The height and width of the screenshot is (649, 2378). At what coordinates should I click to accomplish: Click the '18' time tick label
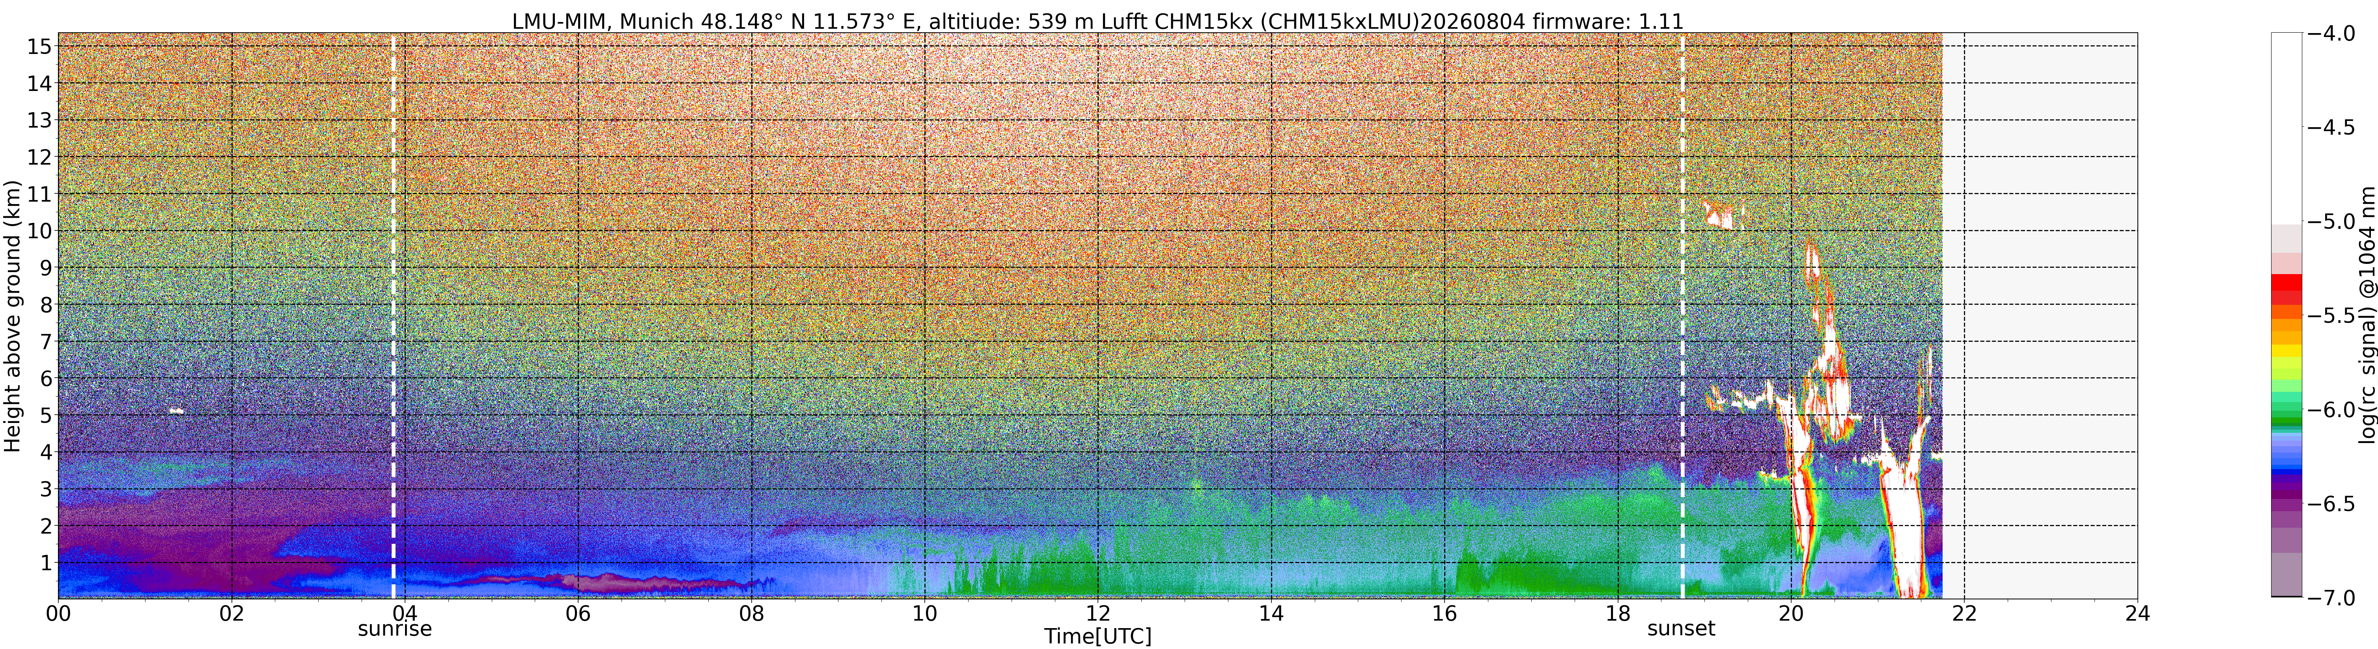pyautogui.click(x=1617, y=614)
